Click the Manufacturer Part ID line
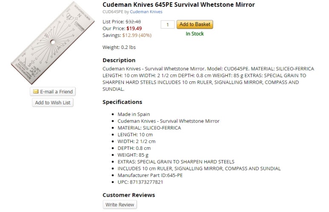This screenshot has width=329, height=212. (150, 175)
